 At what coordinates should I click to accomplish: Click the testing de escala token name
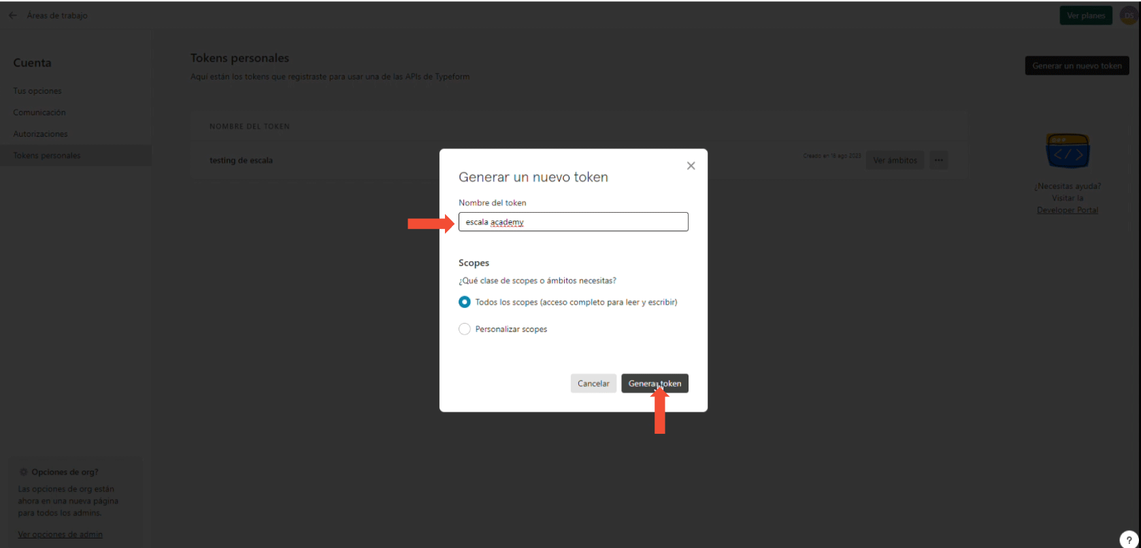241,160
